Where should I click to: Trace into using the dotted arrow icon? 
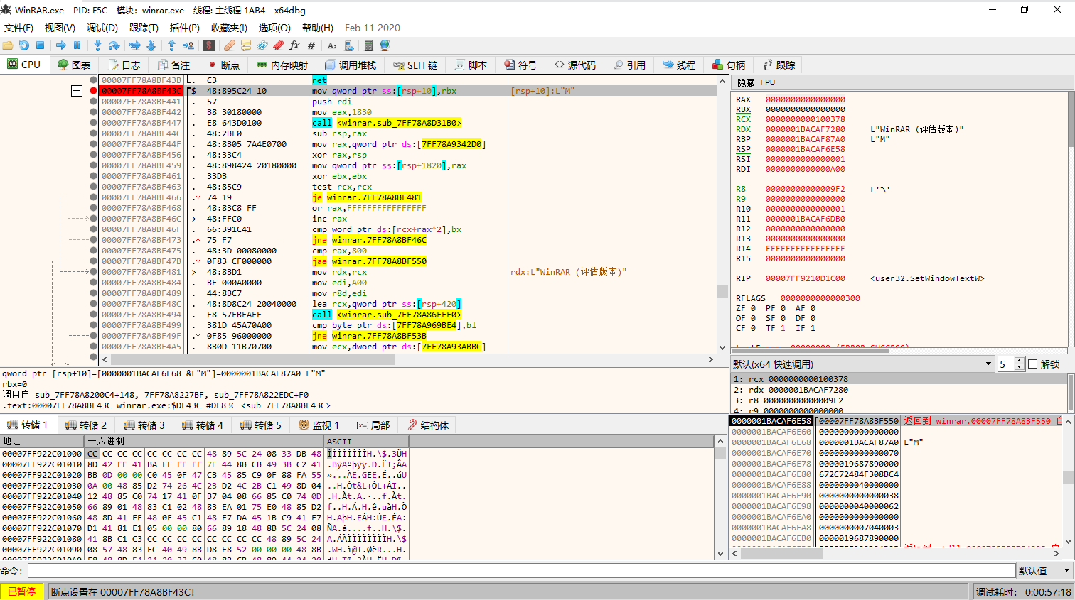(134, 45)
